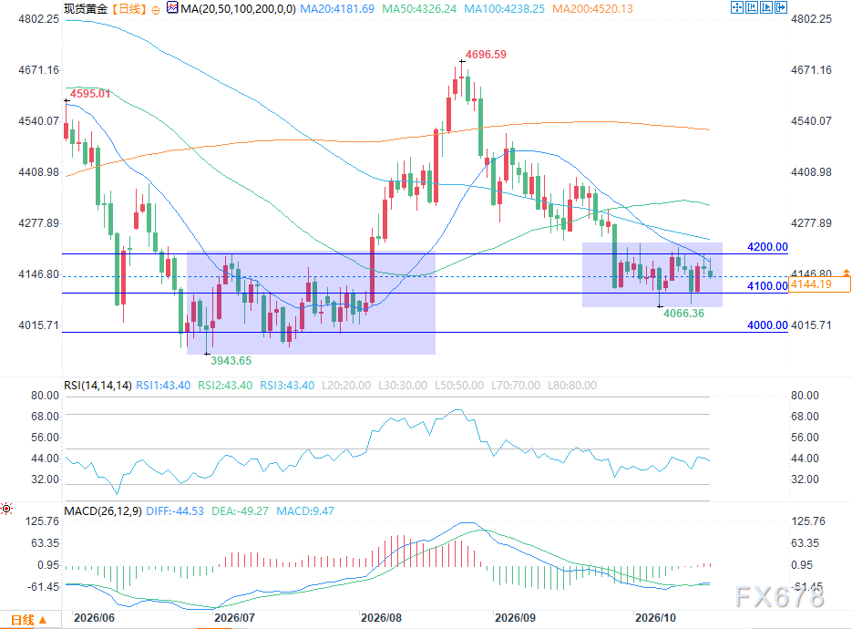Click the 【日线】 timeframe label in the title
This screenshot has height=629, width=852.
coord(128,9)
